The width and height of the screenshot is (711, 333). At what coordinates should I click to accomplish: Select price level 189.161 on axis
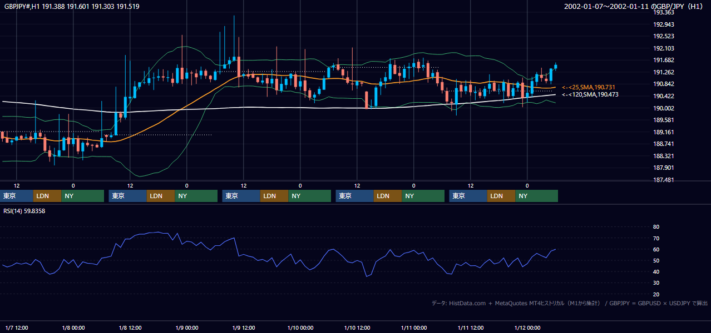coord(664,132)
